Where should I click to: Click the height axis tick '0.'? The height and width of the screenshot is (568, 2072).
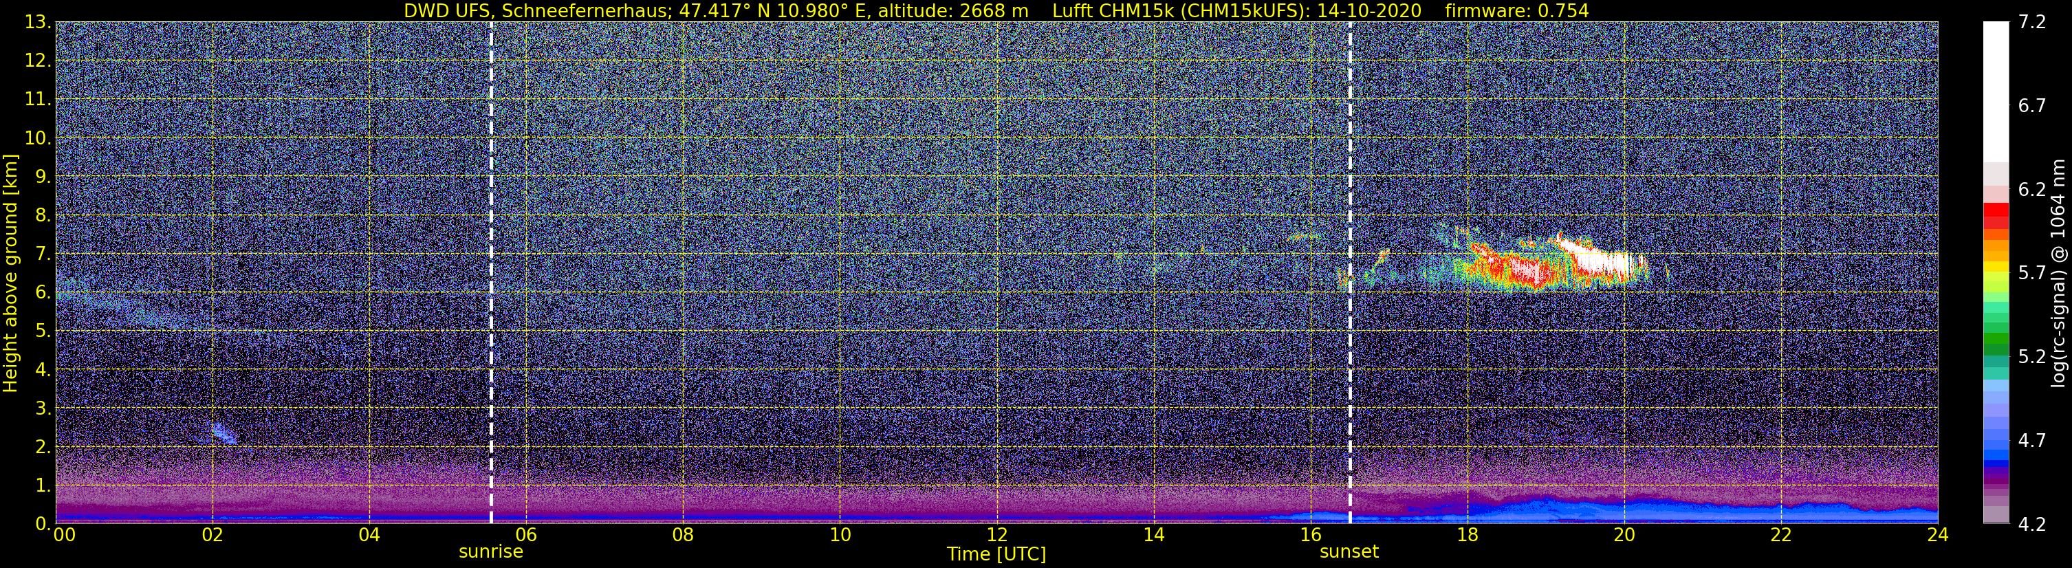43,523
